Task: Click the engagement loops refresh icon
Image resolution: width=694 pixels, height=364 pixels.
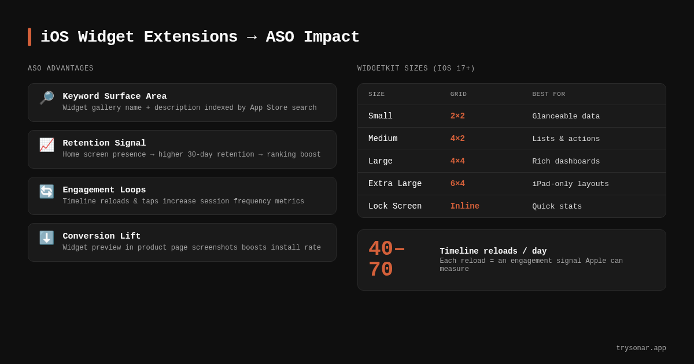Action: [x=46, y=191]
